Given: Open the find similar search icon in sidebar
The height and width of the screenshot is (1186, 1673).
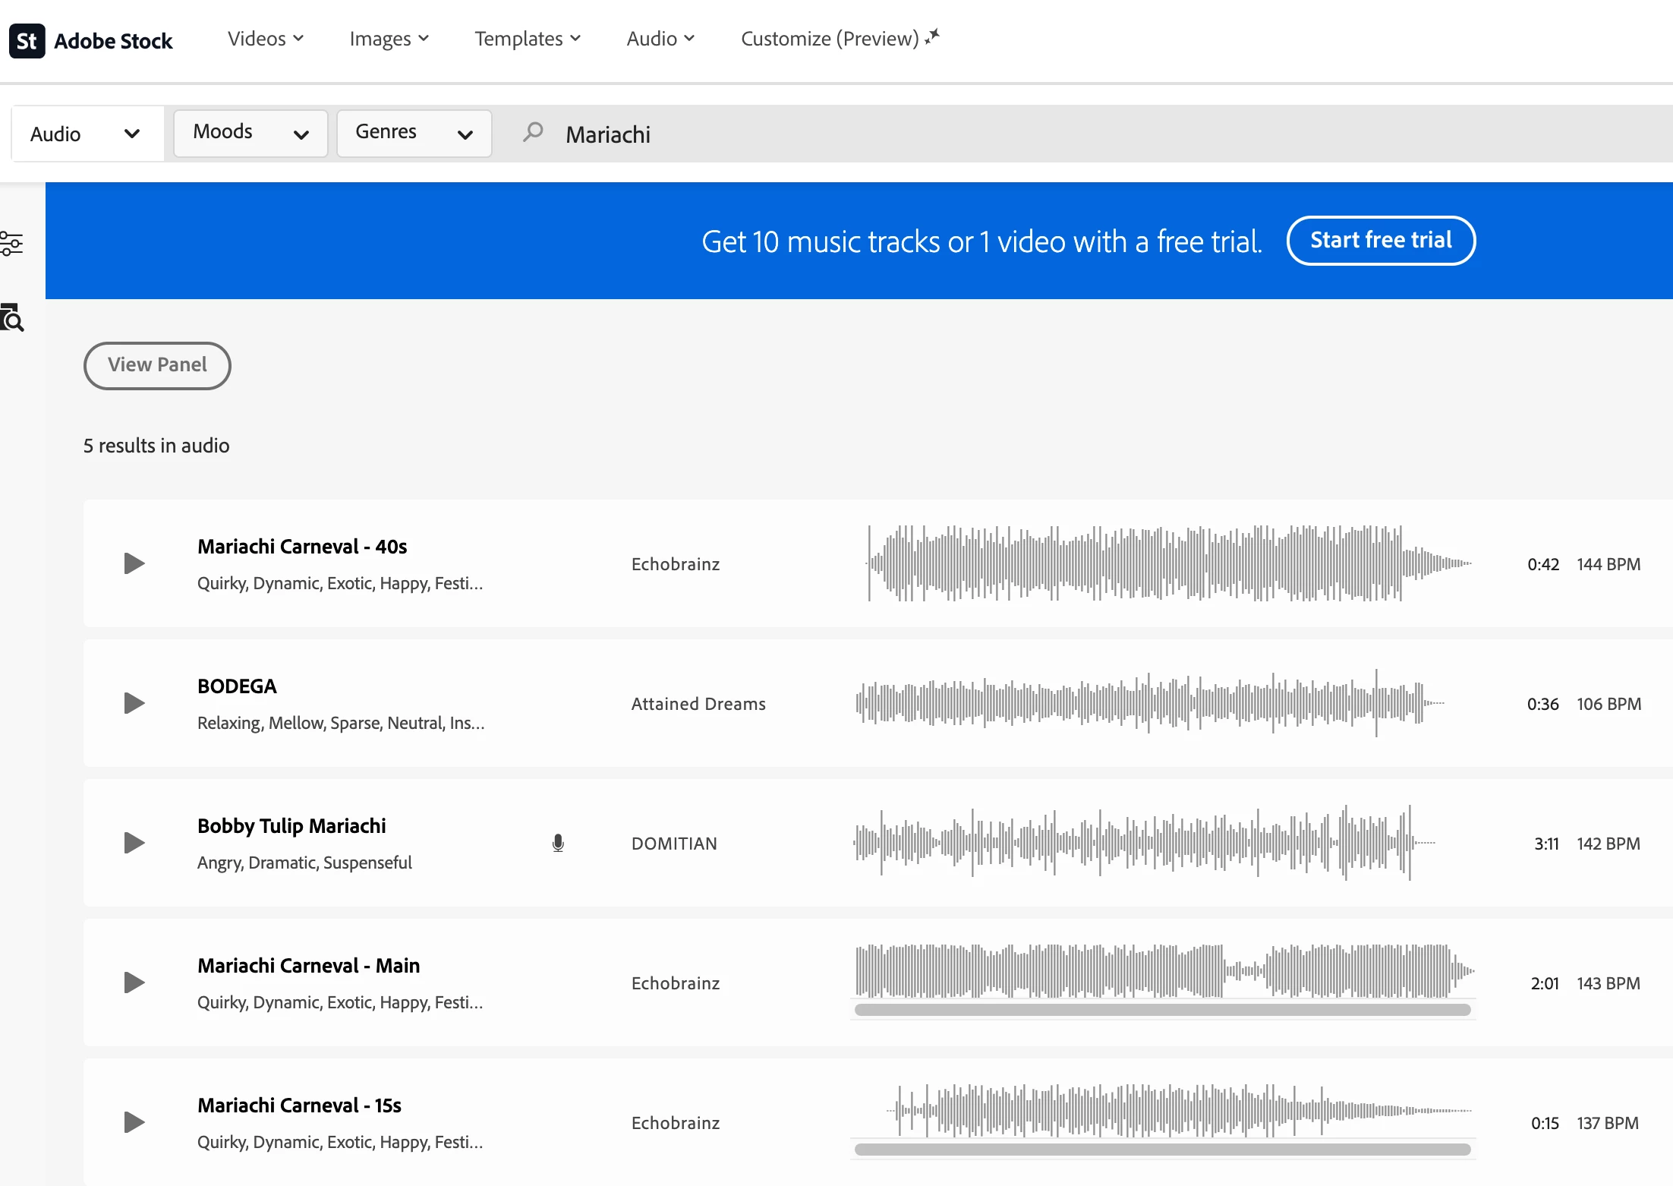Looking at the screenshot, I should [x=11, y=317].
